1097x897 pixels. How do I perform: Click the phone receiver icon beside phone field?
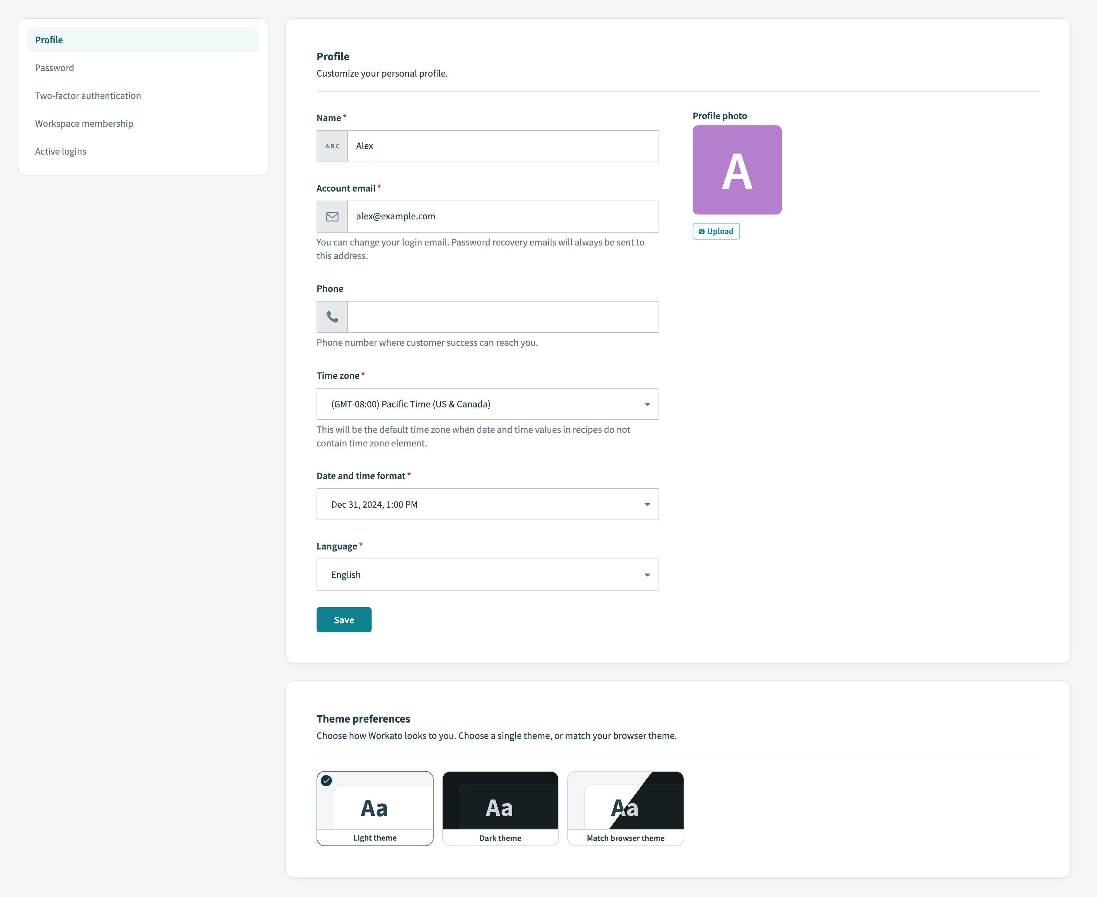pos(332,317)
